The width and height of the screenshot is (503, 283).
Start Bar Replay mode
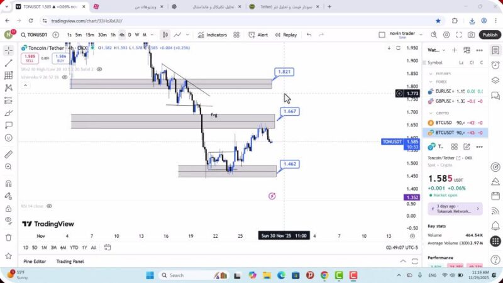pyautogui.click(x=285, y=35)
